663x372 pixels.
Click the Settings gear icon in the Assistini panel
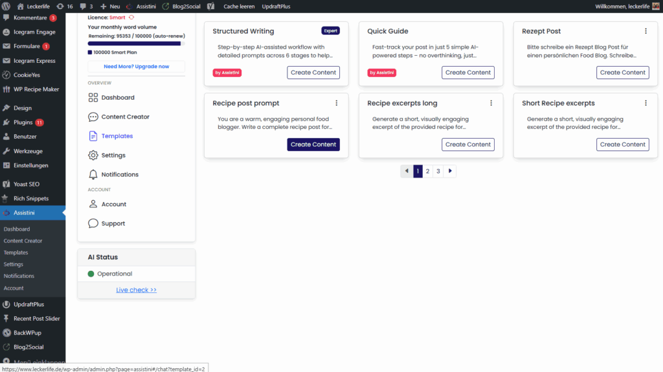pos(93,156)
